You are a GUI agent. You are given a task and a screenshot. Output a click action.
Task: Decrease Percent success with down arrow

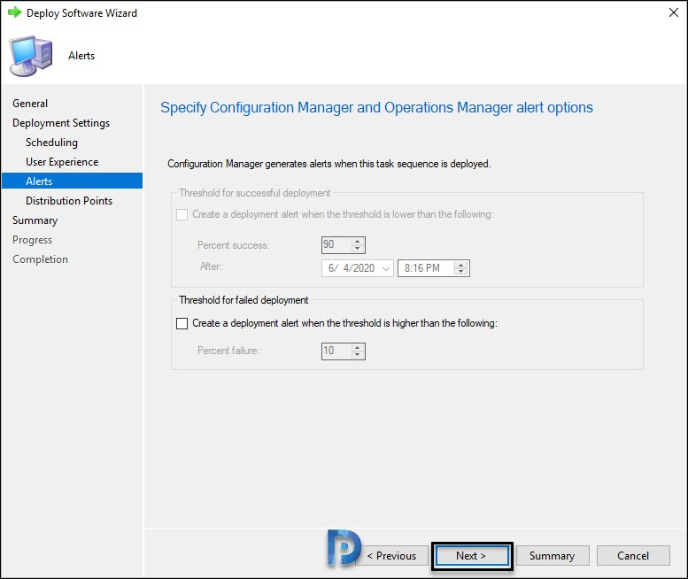pyautogui.click(x=358, y=249)
